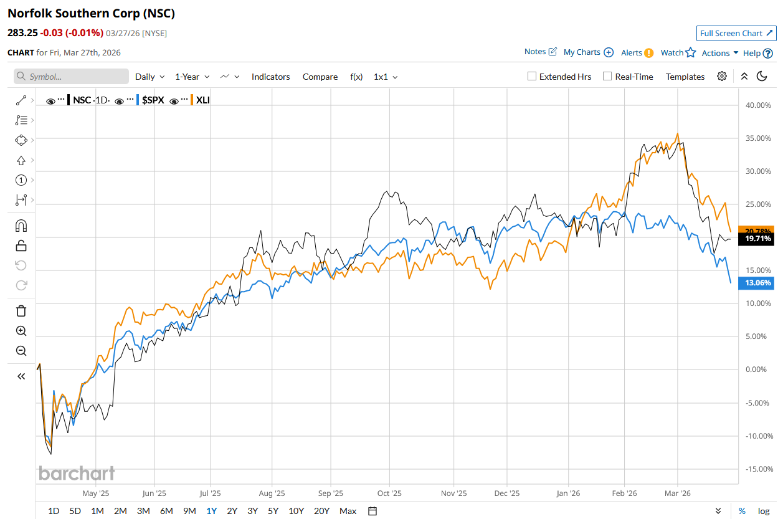Expand the trend line tool submenu arrow
Image resolution: width=783 pixels, height=519 pixels.
(x=32, y=100)
